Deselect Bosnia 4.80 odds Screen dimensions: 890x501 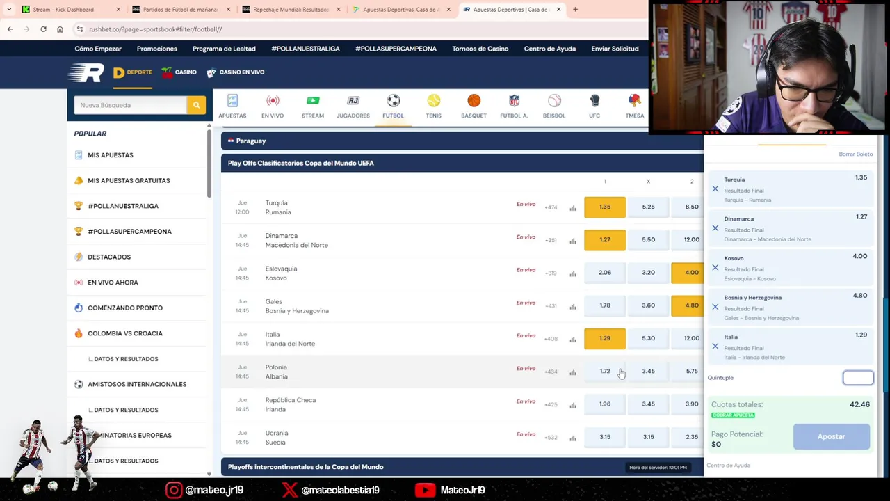(x=688, y=305)
